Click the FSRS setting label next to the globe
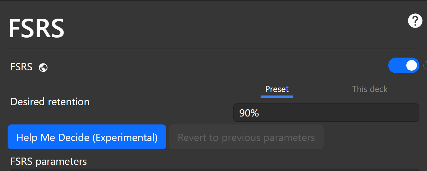 pos(21,67)
